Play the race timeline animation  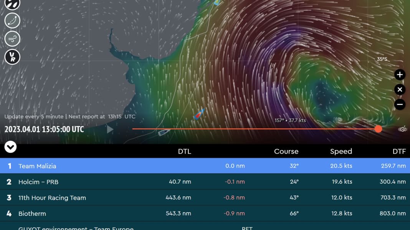point(110,129)
